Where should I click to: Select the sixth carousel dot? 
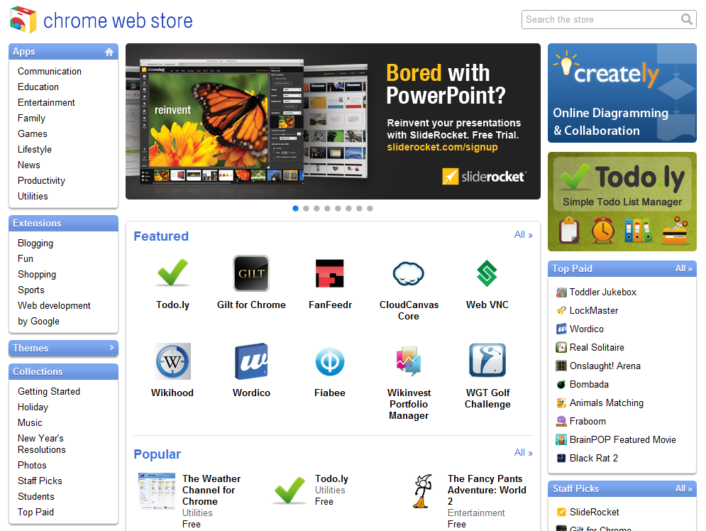(x=348, y=209)
